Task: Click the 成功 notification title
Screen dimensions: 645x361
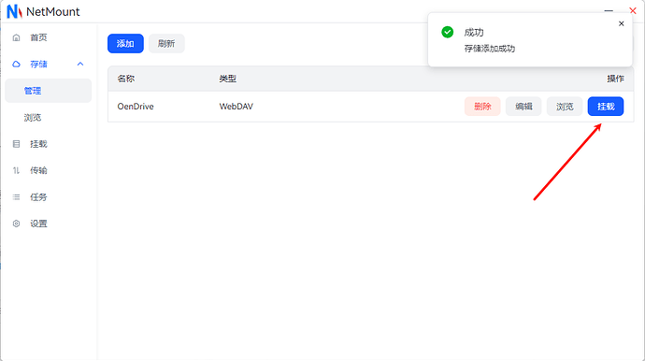Action: click(474, 32)
